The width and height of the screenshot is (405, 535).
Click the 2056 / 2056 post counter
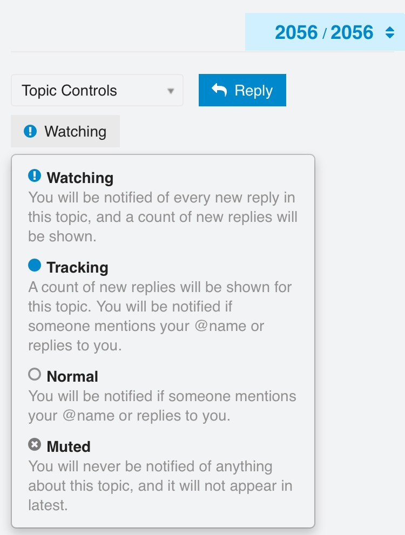pyautogui.click(x=324, y=33)
